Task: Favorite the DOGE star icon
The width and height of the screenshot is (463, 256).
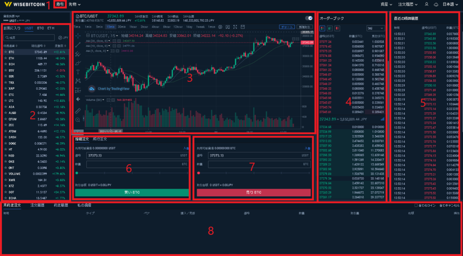Action: coord(5,143)
